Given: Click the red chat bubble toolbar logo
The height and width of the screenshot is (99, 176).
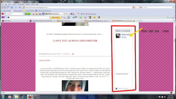Looking at the screenshot, I should (2, 14).
